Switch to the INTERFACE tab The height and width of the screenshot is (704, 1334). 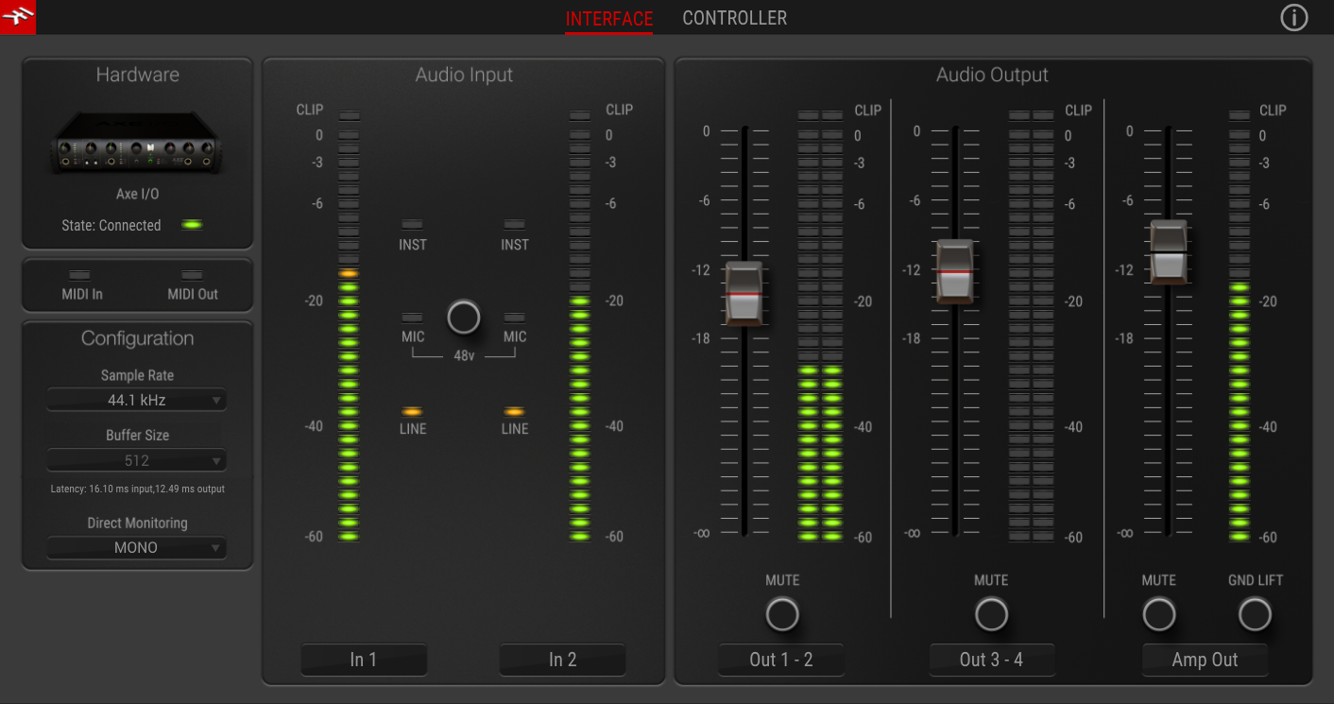coord(609,19)
